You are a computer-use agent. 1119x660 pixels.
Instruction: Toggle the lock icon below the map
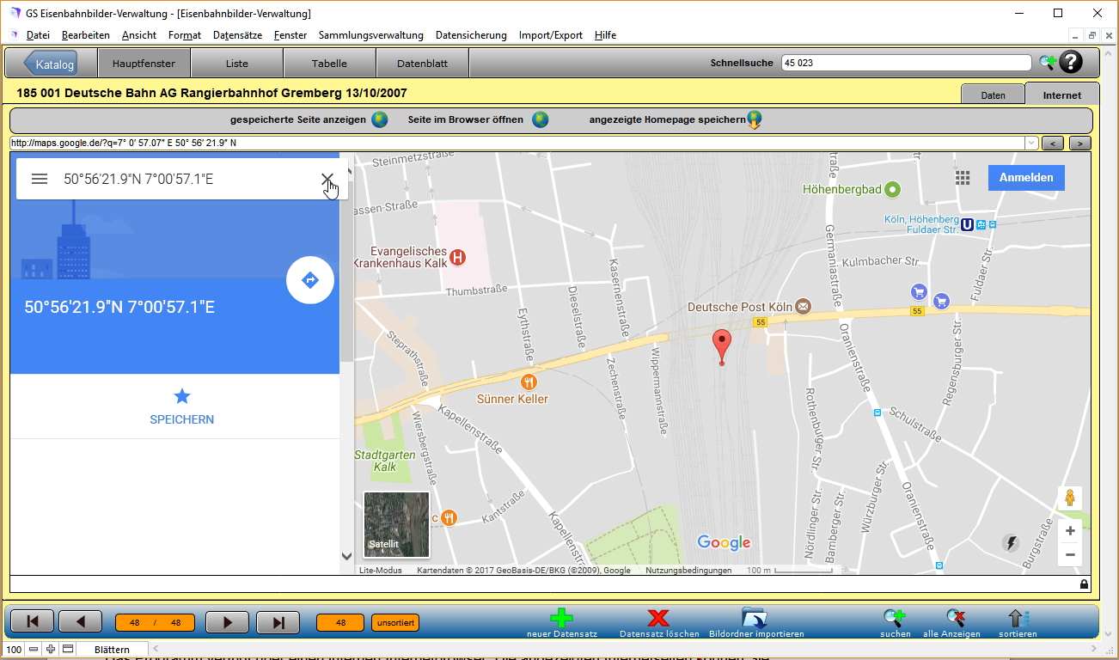point(1084,584)
